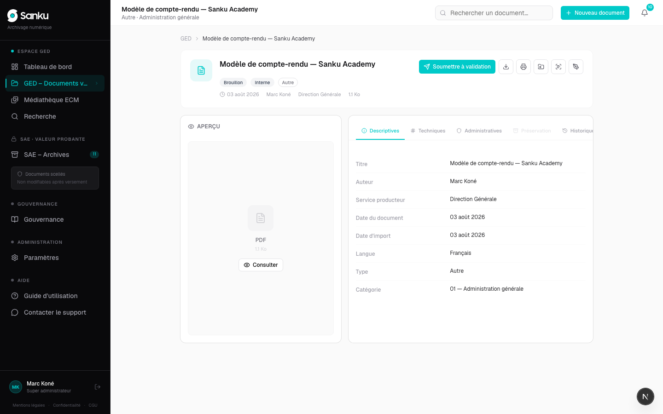Click the pen signature icon
663x414 pixels.
pyautogui.click(x=576, y=67)
